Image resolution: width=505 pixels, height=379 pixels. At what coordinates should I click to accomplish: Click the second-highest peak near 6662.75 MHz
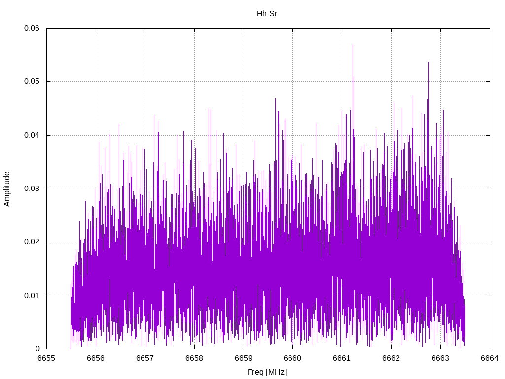[x=428, y=63]
